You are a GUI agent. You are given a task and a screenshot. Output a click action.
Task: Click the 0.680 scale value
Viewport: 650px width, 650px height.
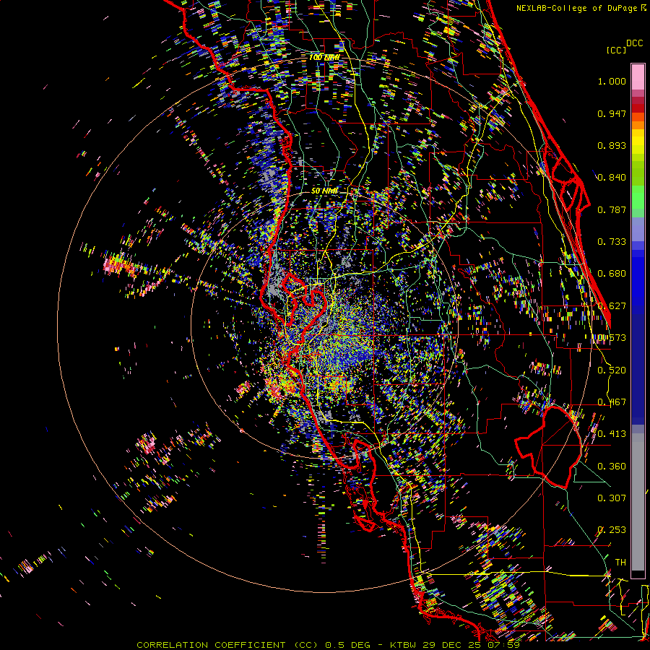pyautogui.click(x=612, y=274)
